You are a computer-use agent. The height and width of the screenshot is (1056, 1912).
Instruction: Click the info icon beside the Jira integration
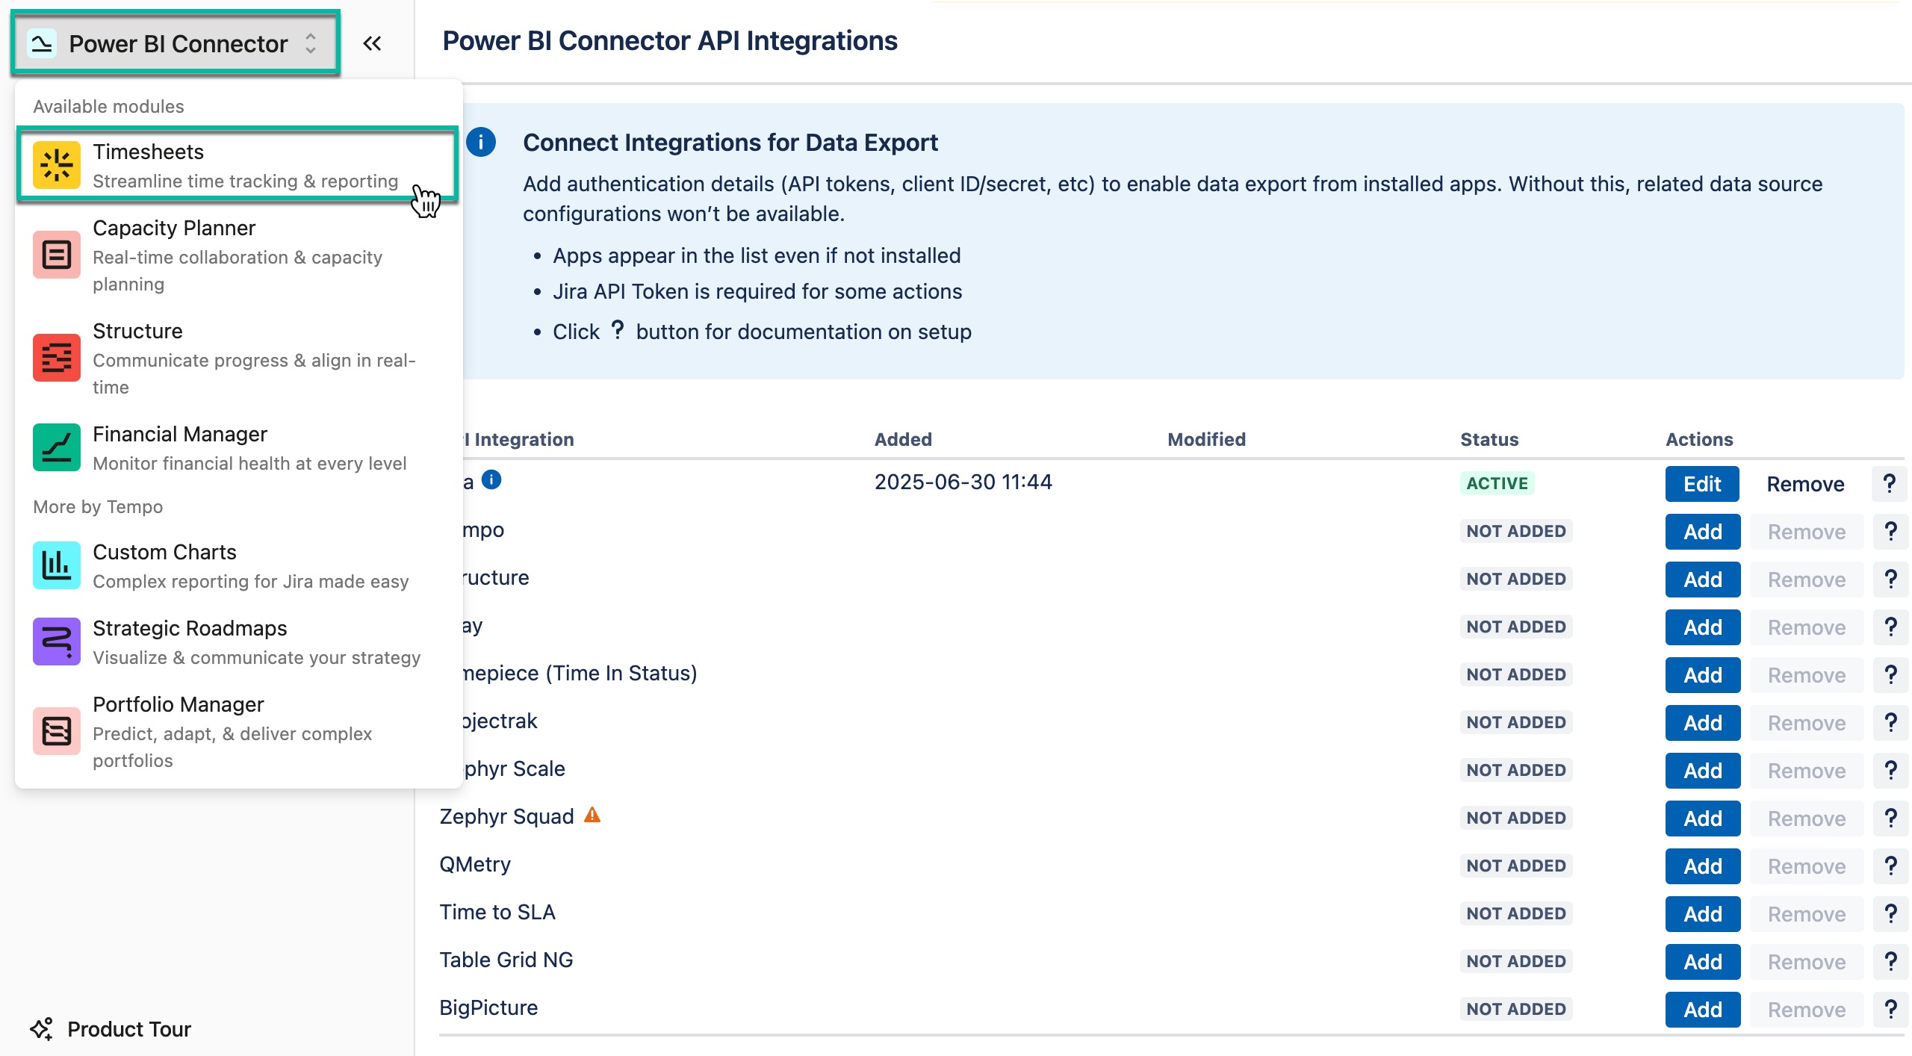click(492, 481)
